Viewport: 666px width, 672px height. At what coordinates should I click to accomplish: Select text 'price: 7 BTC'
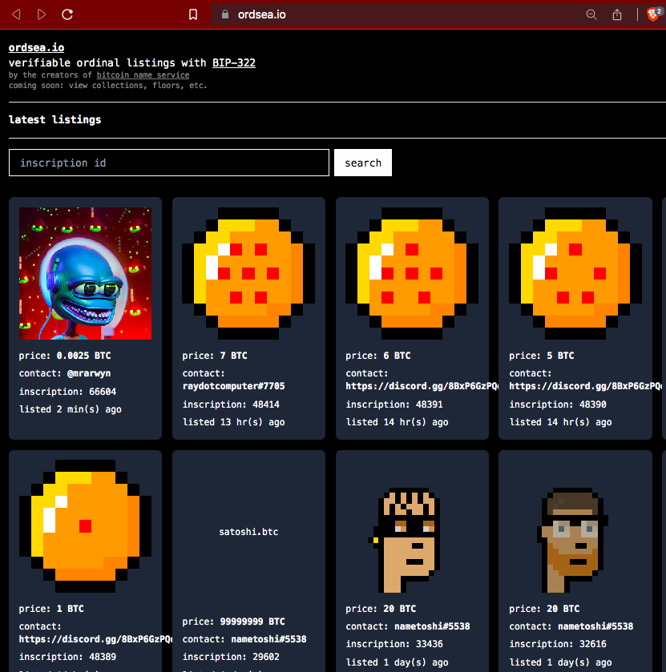click(x=215, y=356)
